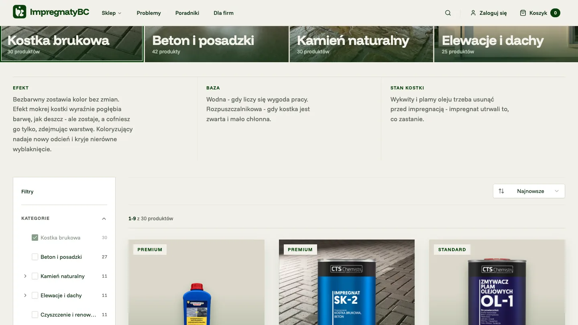The image size is (578, 325).
Task: Select the Czyszczenie i renowacja checkbox
Action: (x=35, y=315)
